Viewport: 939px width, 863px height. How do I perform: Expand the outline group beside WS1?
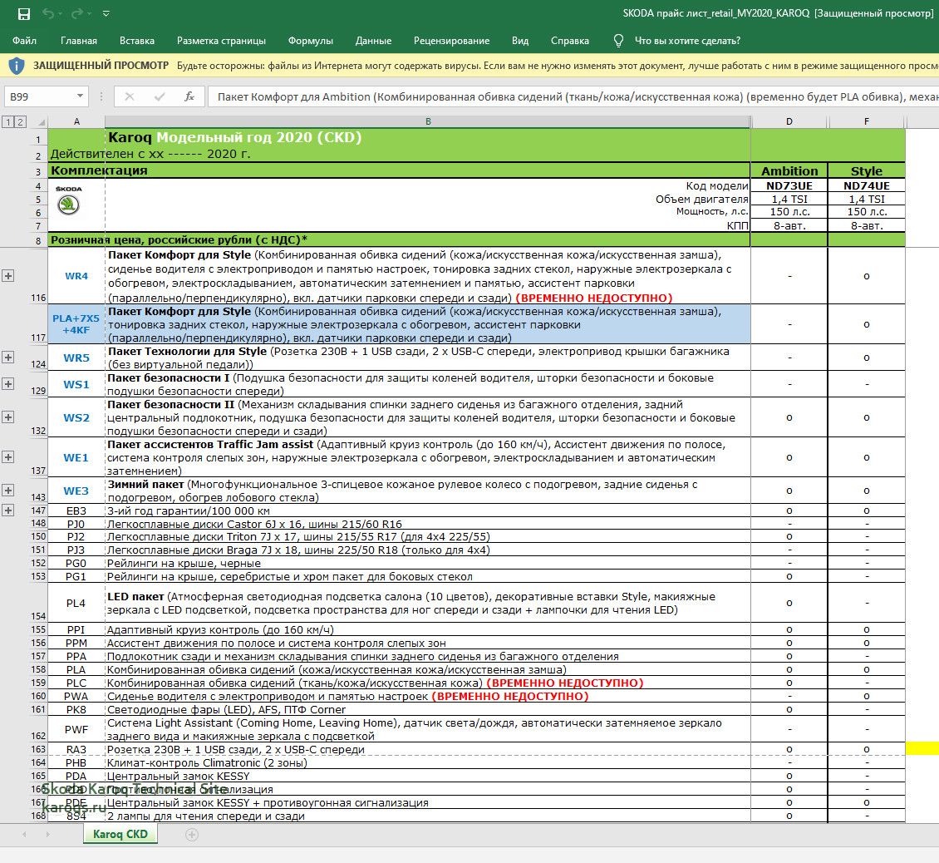coord(7,383)
